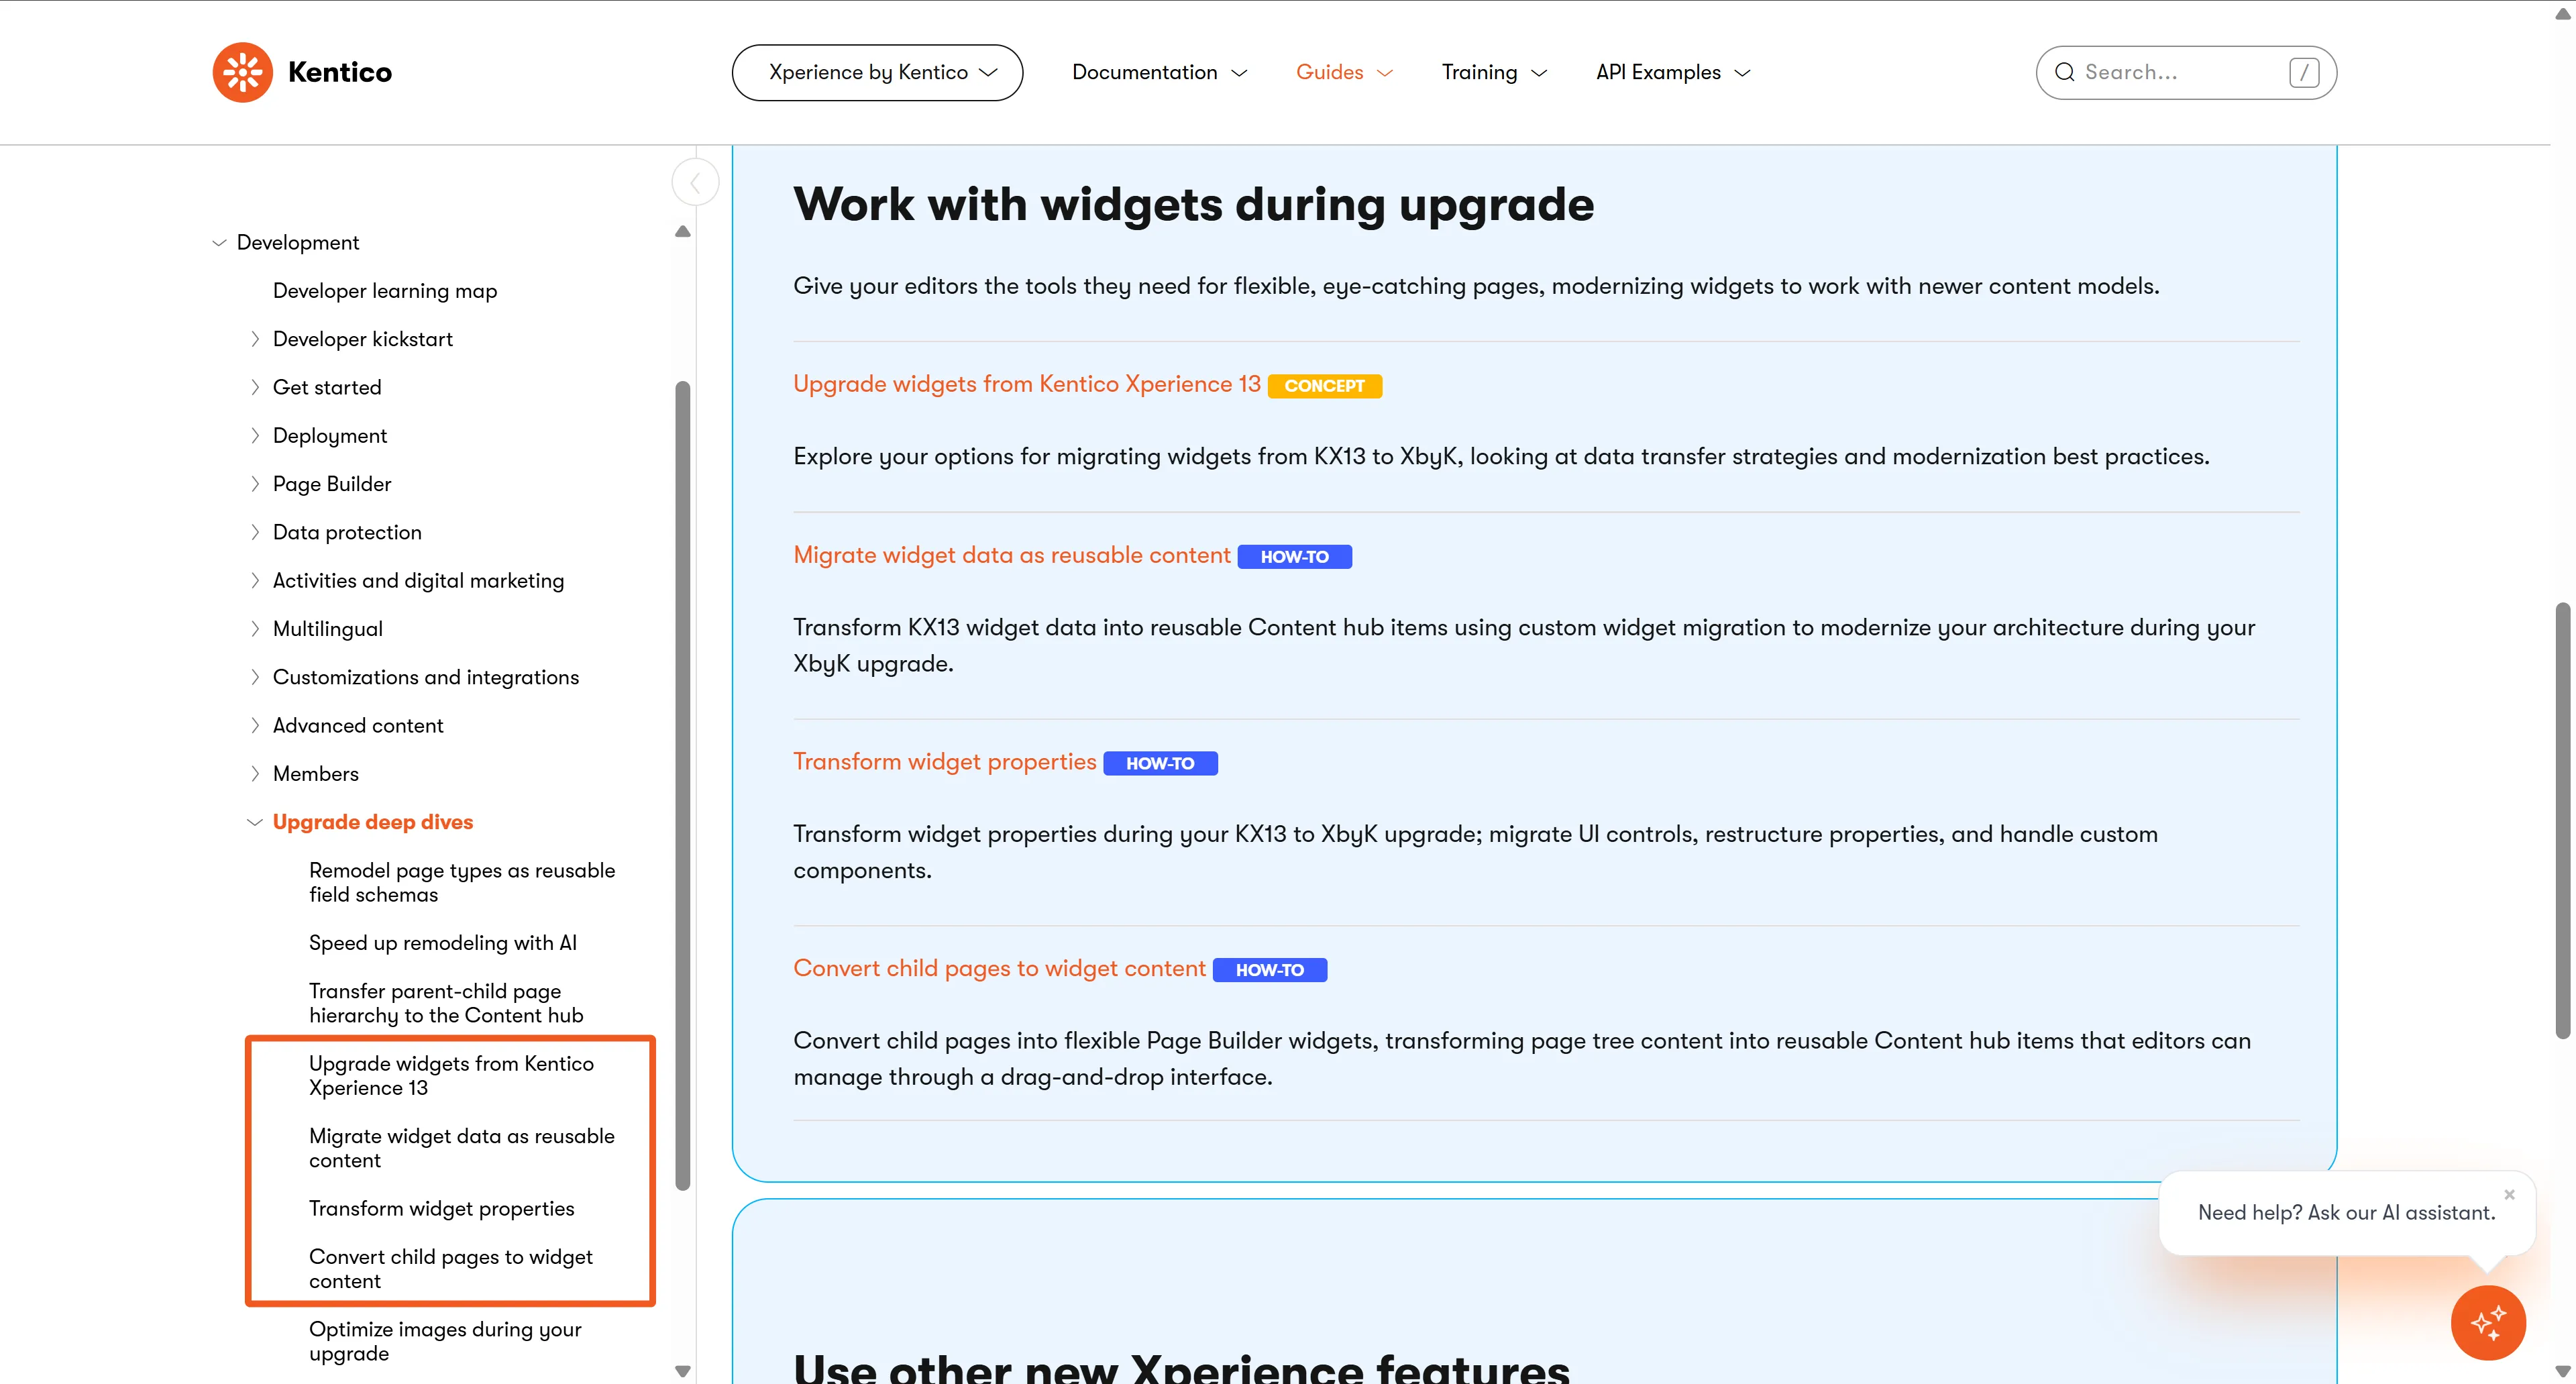2576x1384 pixels.
Task: Select Speed up remodeling with AI item
Action: pyautogui.click(x=442, y=943)
